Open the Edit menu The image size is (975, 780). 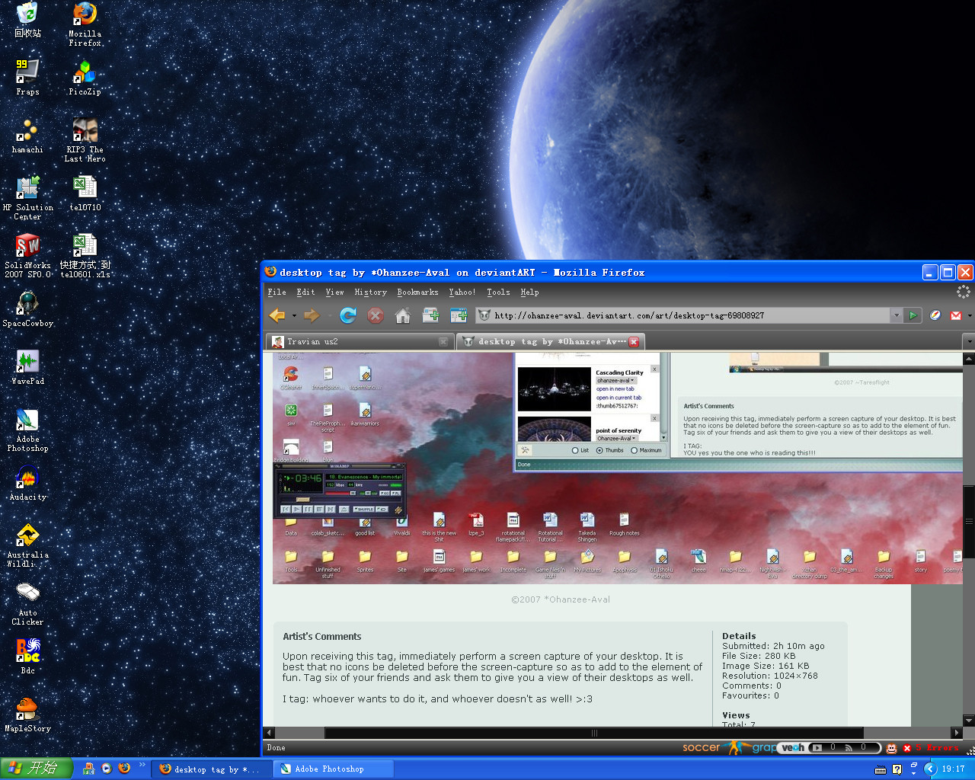(305, 292)
